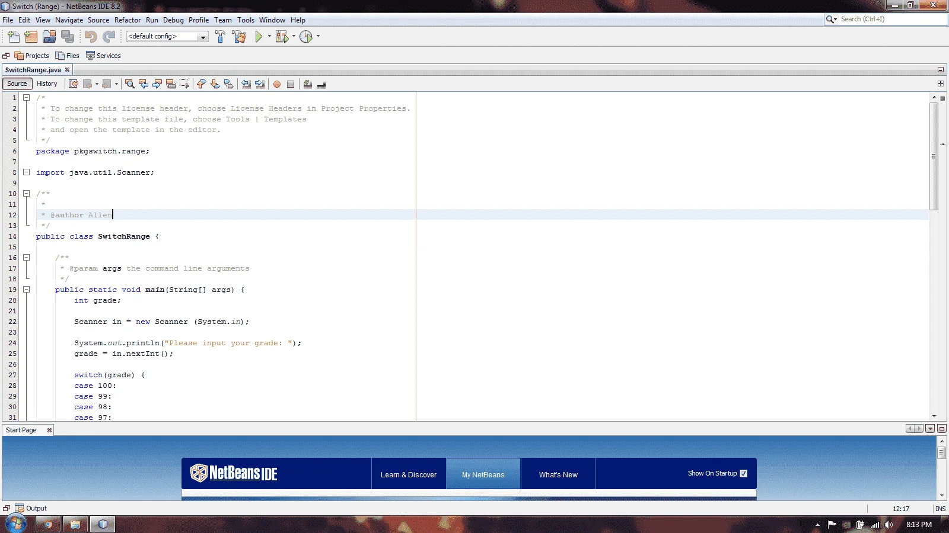Click the Search (Ctrl+I) field
The width and height of the screenshot is (949, 533).
[893, 20]
